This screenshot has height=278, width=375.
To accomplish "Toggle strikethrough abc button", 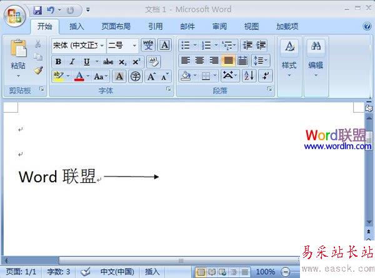I will coord(108,62).
